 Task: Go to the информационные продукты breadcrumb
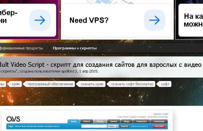click(22, 48)
